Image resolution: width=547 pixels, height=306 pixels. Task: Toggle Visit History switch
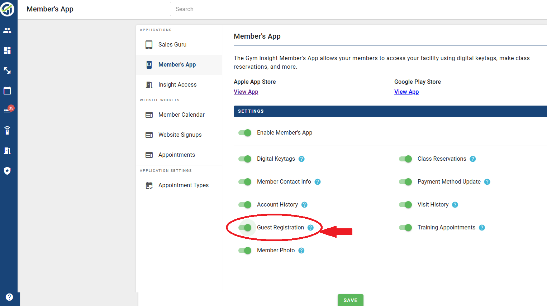[405, 205]
